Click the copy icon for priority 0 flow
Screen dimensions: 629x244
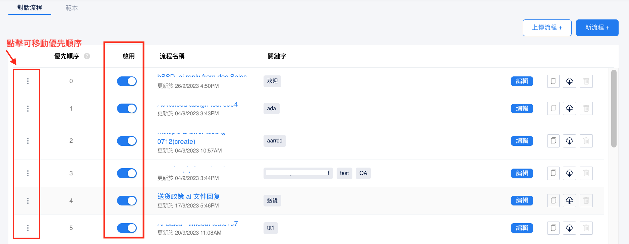(x=553, y=81)
